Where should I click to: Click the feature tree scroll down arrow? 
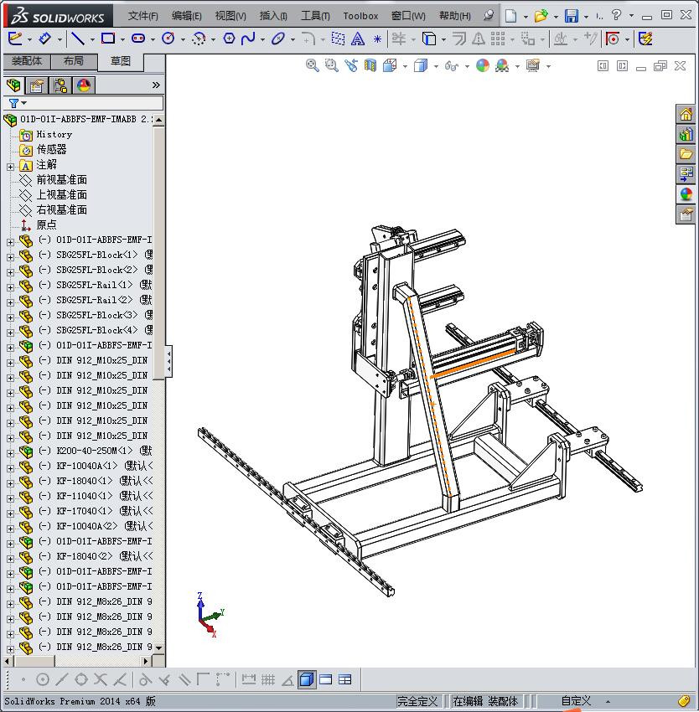158,648
